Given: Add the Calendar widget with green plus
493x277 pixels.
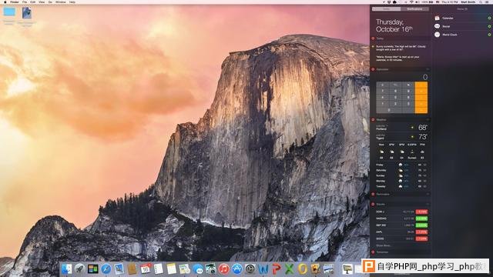Looking at the screenshot, I should 489,18.
